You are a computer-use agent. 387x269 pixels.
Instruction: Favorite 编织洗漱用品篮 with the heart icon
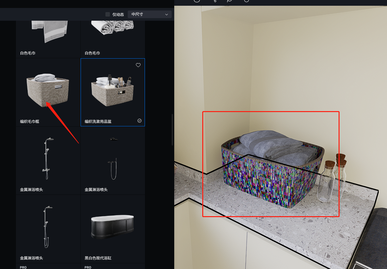[138, 65]
